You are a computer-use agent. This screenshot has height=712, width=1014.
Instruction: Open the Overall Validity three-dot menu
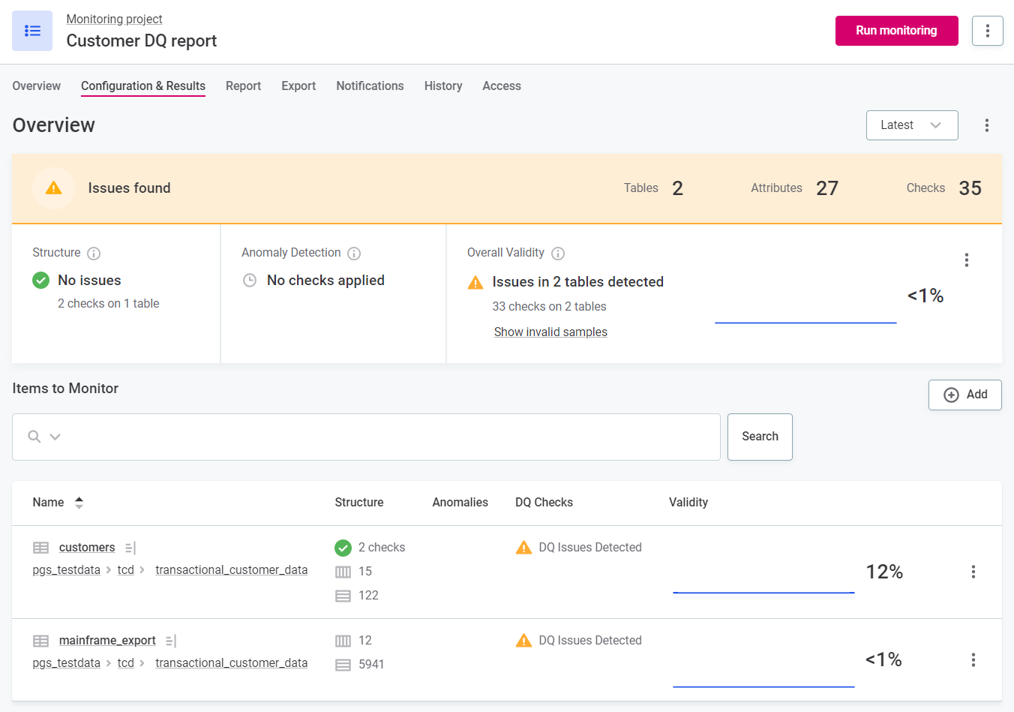[x=966, y=260]
